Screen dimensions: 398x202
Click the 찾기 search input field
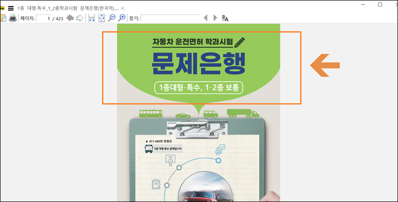pyautogui.click(x=170, y=18)
